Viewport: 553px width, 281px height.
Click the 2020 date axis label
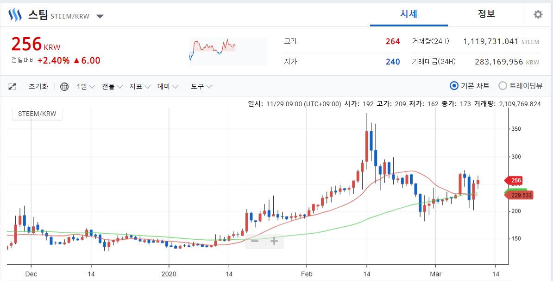[x=169, y=273]
